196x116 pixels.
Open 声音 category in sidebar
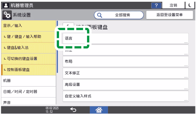(x=28, y=102)
